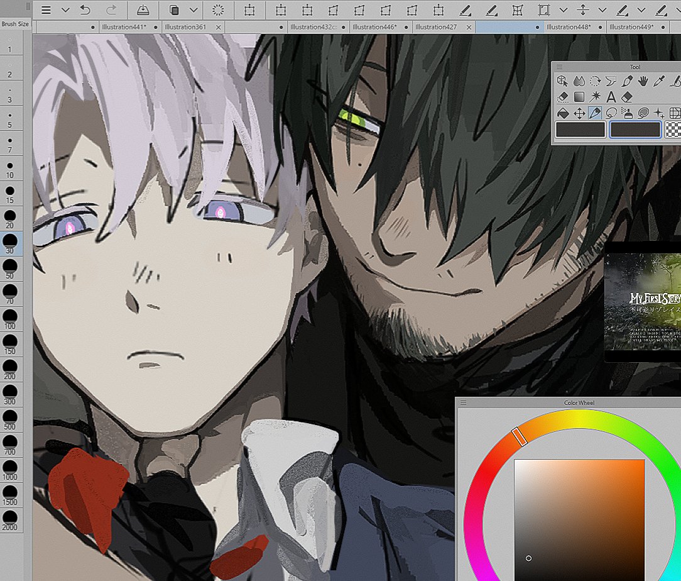Choose the main color dark swatch
Viewport: 681px width, 581px height.
tap(580, 130)
